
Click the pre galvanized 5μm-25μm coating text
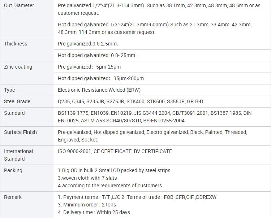(x=89, y=67)
